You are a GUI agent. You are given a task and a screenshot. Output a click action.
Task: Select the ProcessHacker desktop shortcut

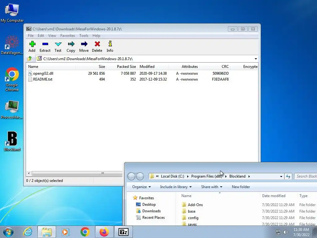[x=12, y=109]
